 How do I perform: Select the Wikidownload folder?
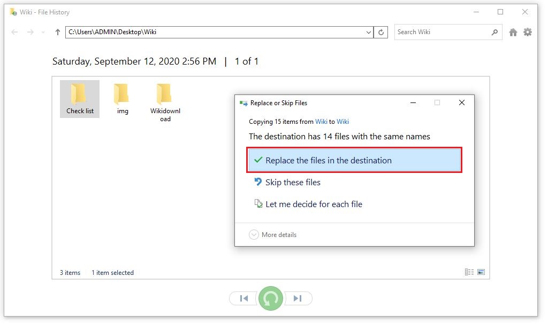pyautogui.click(x=165, y=103)
